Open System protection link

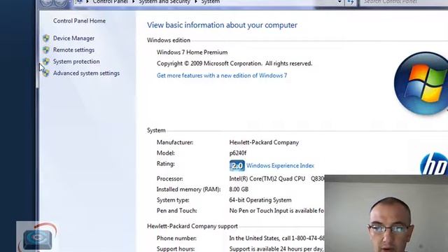pyautogui.click(x=76, y=62)
